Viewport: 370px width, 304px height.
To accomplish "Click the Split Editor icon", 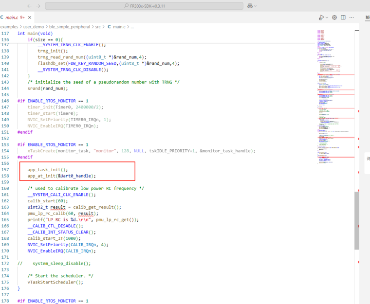I will click(343, 18).
